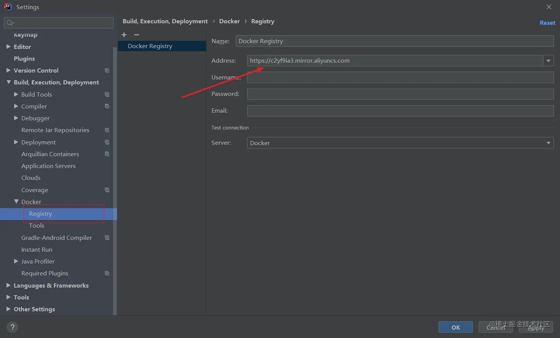Screen dimensions: 560x338
Task: Remove selected registry with minus icon
Action: click(136, 35)
